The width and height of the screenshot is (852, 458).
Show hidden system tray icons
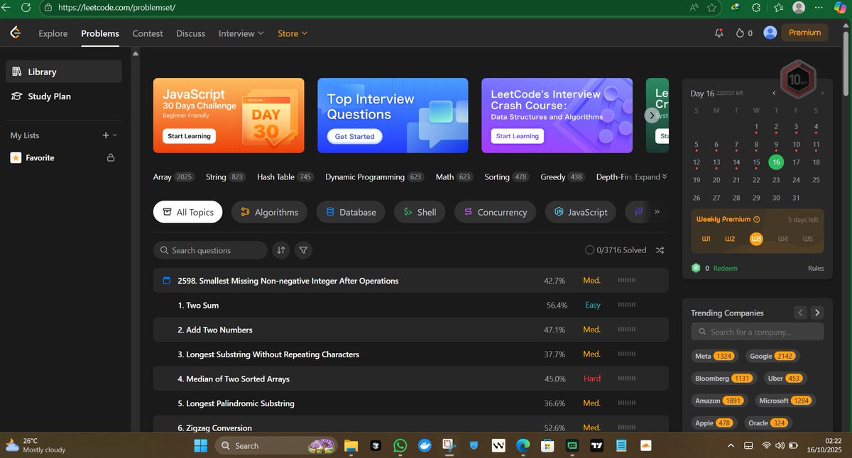(731, 445)
